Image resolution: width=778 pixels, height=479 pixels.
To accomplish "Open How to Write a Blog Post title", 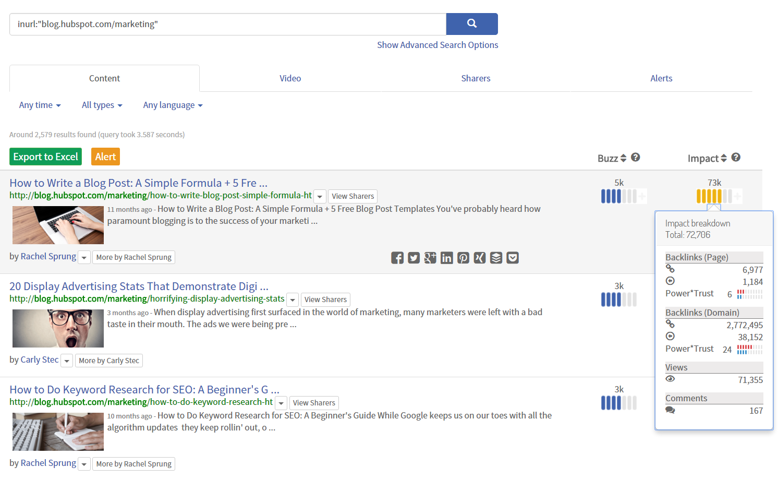I will [x=138, y=183].
